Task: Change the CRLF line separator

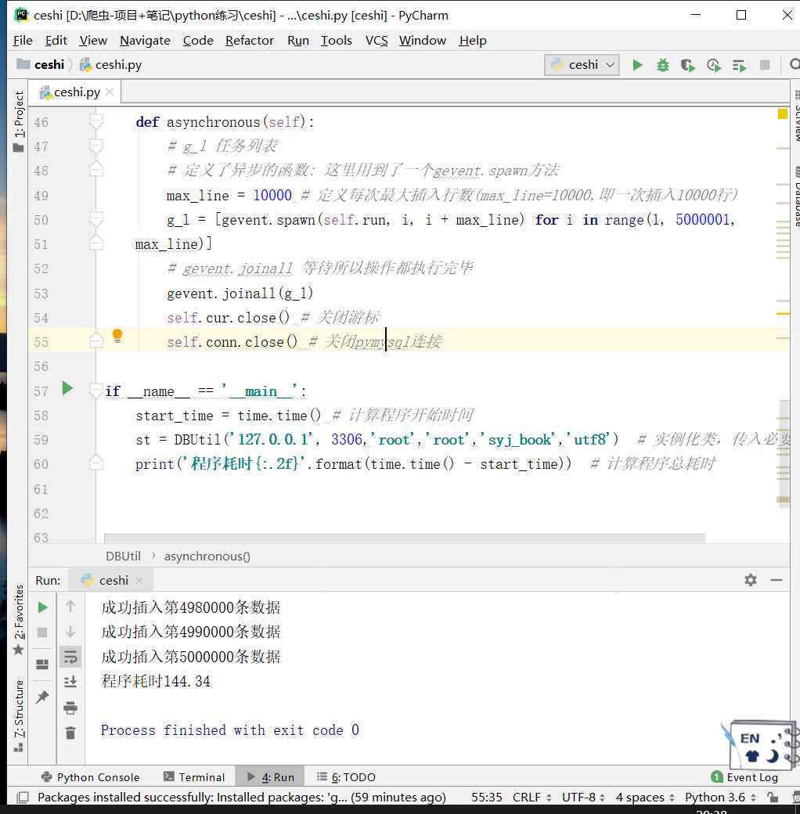Action: point(532,798)
